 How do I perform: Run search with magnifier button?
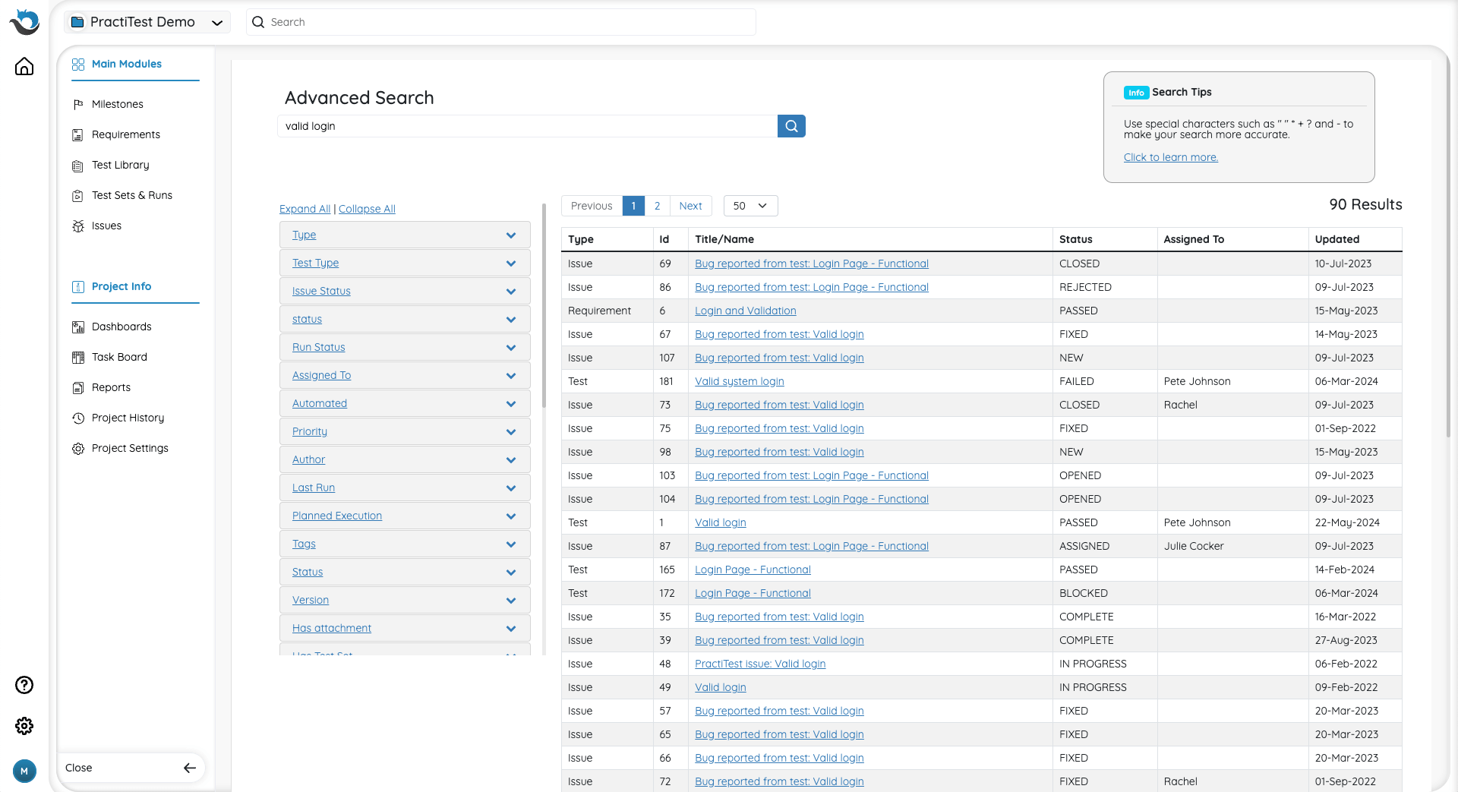point(791,126)
